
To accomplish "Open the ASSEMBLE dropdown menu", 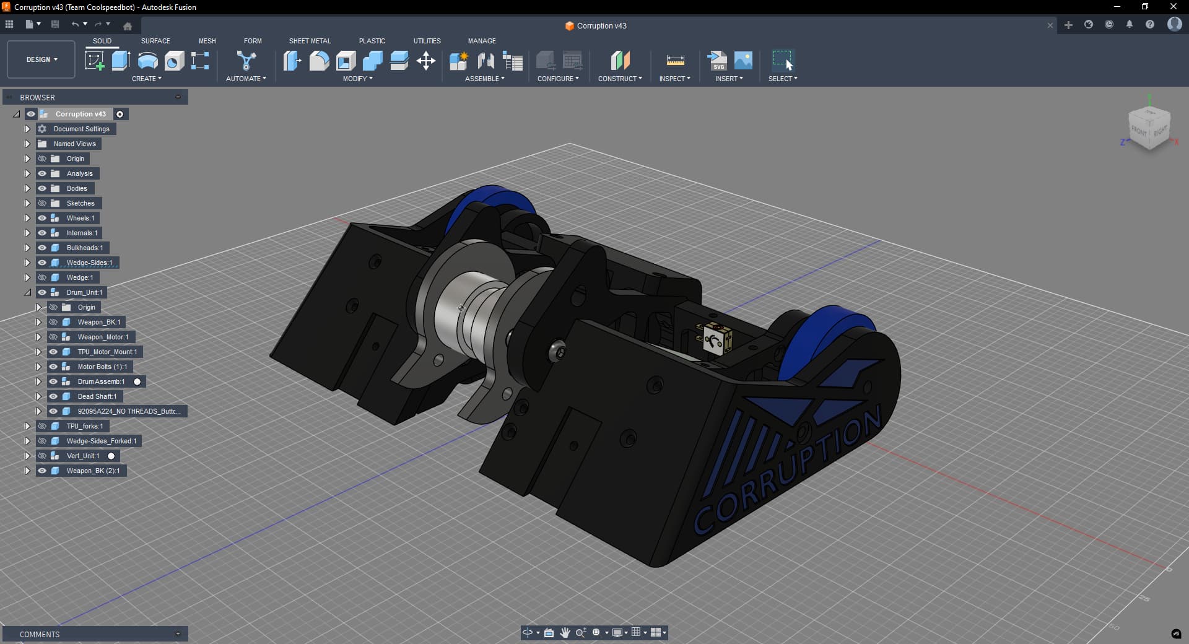I will [485, 79].
